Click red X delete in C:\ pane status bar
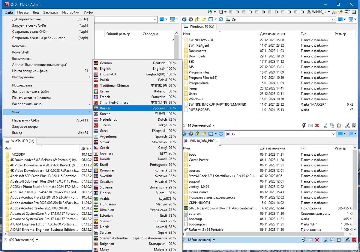Viewport: 360px width, 252px height. (x=317, y=125)
